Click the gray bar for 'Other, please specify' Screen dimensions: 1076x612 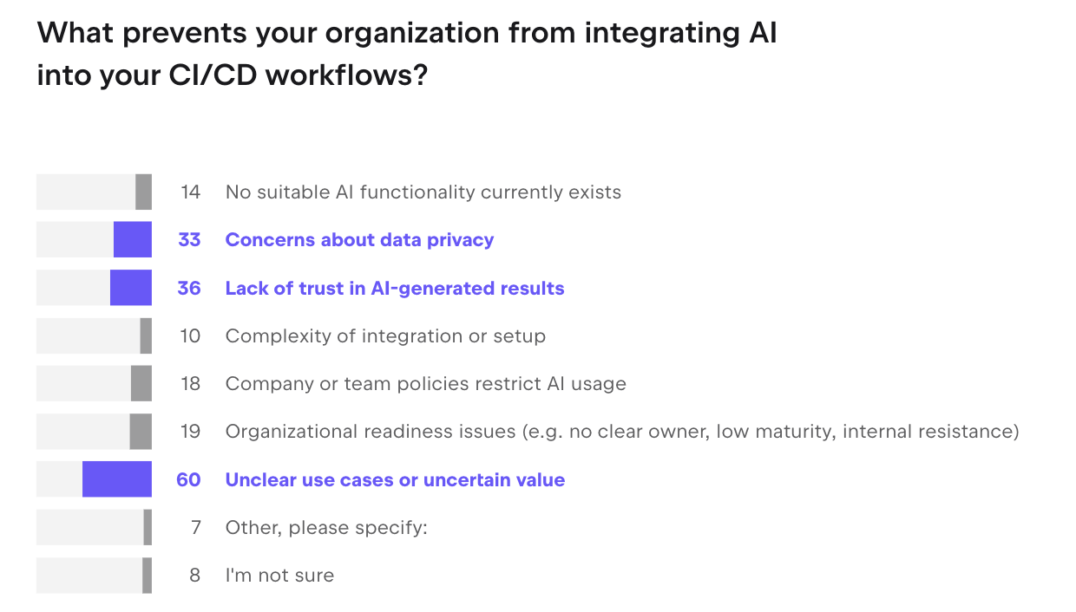click(x=148, y=527)
